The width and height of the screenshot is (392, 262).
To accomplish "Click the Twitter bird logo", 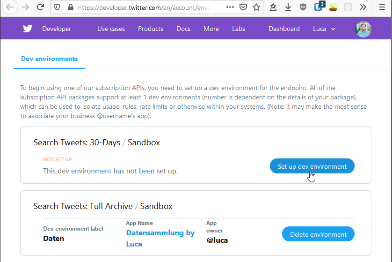I will pyautogui.click(x=28, y=29).
